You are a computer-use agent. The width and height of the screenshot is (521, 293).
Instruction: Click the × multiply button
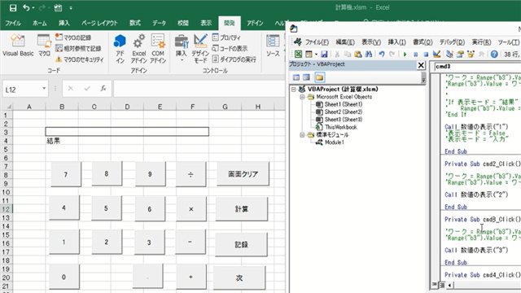coord(190,209)
